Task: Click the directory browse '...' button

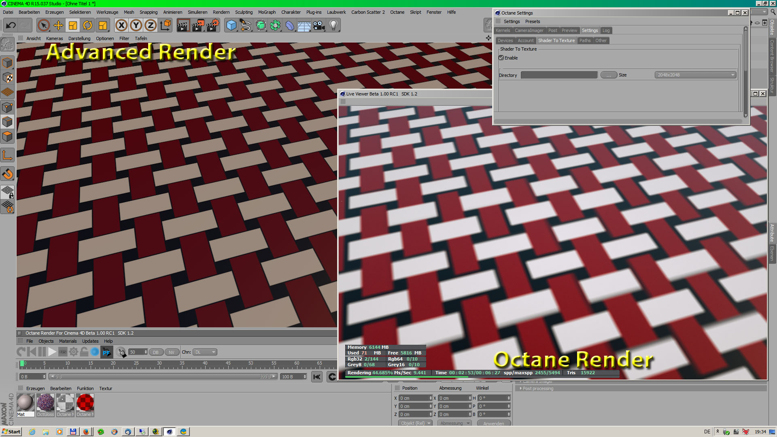Action: click(x=609, y=75)
